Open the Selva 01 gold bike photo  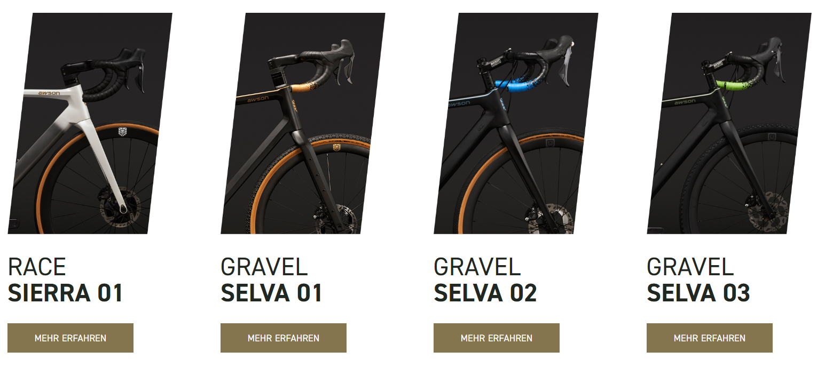click(303, 123)
